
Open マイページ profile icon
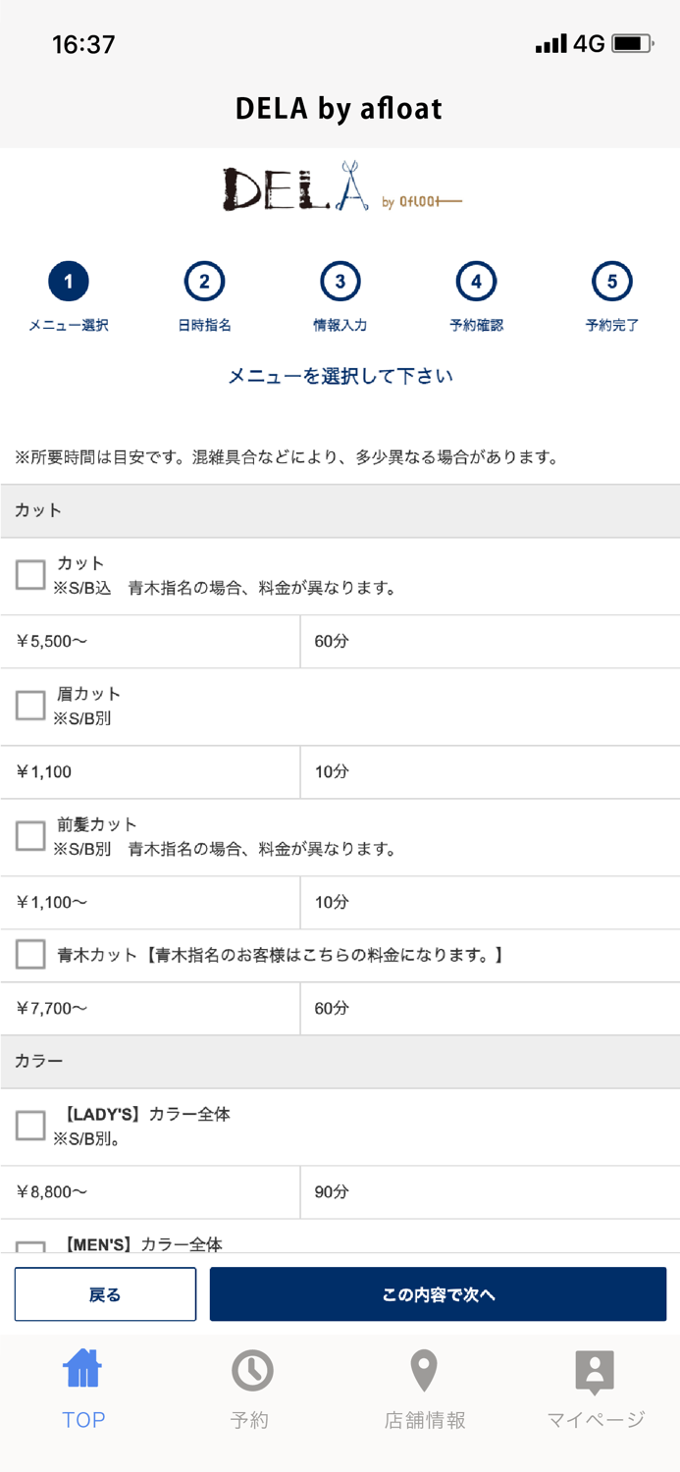point(595,1371)
